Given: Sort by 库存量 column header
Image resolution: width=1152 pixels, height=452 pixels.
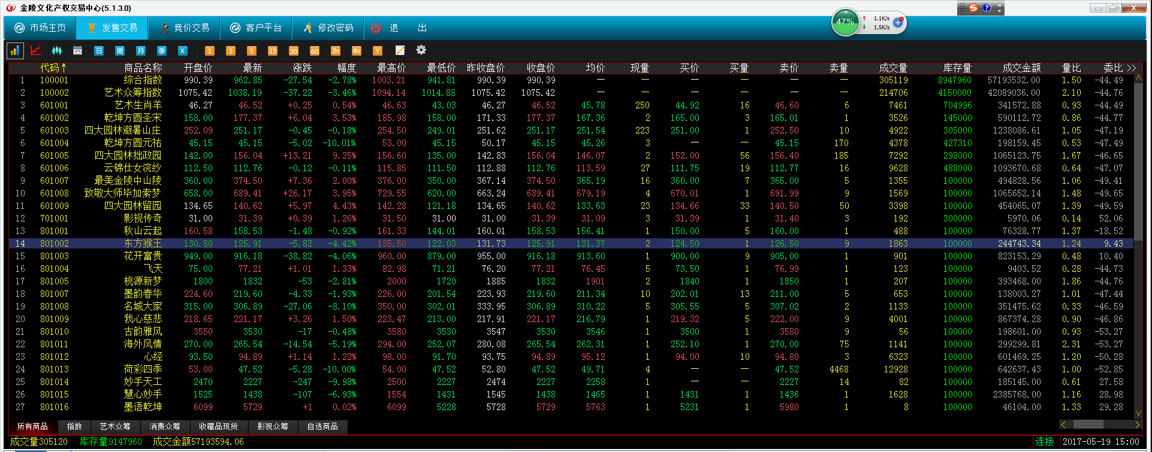Looking at the screenshot, I should tap(957, 68).
